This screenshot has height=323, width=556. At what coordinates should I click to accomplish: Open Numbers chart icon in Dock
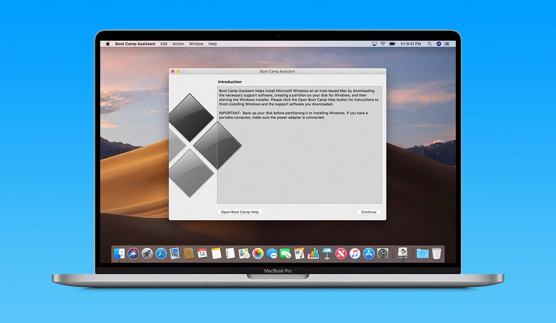(313, 254)
